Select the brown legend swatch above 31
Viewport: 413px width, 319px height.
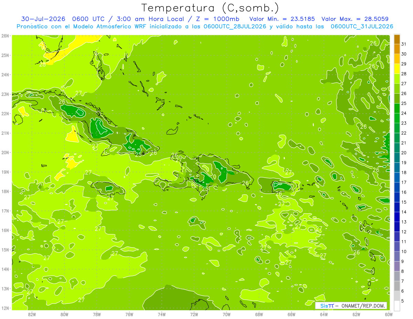point(397,39)
